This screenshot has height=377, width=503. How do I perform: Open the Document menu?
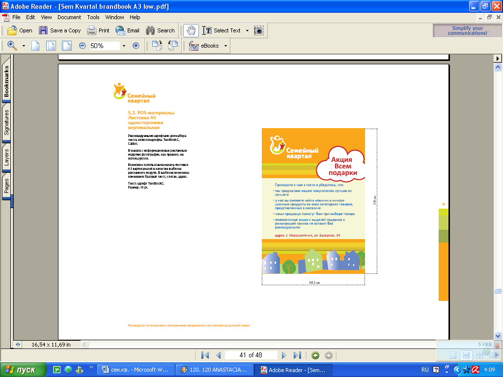click(x=69, y=17)
